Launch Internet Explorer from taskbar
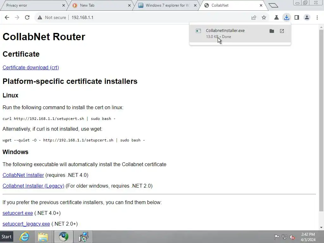324x243 pixels. [24, 237]
